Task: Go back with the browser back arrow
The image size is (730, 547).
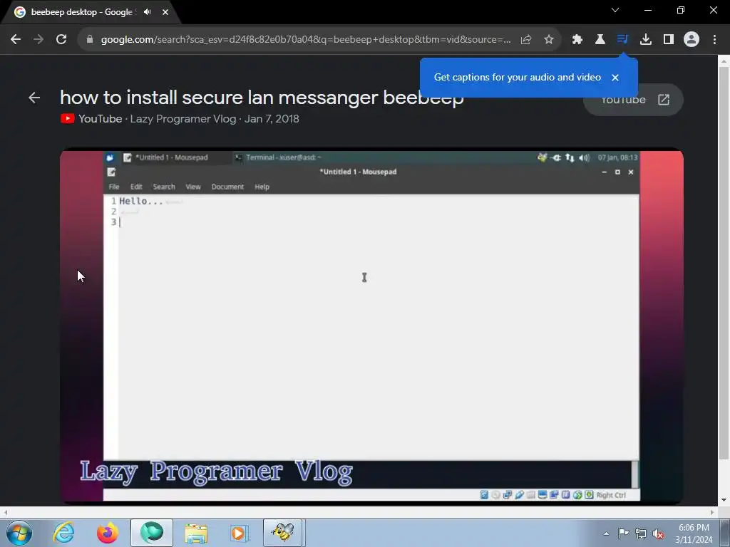Action: (x=16, y=40)
